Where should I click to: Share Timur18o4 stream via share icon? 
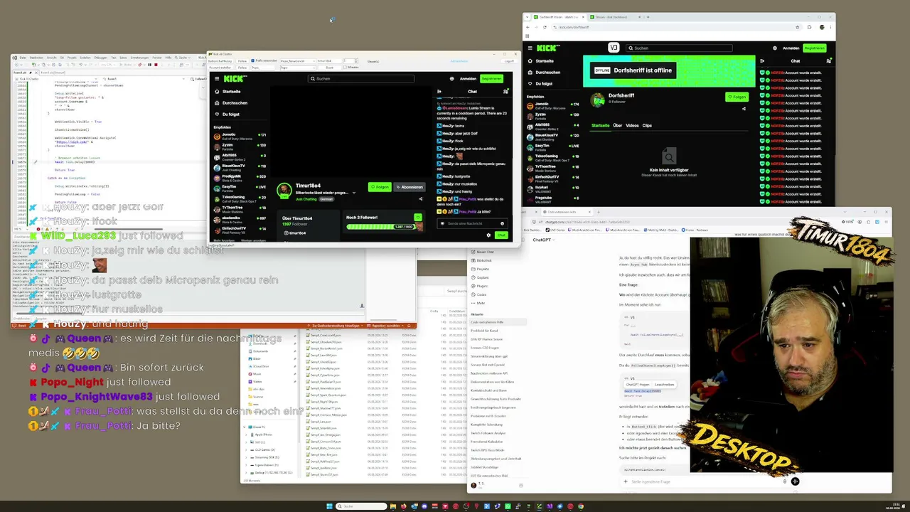420,199
